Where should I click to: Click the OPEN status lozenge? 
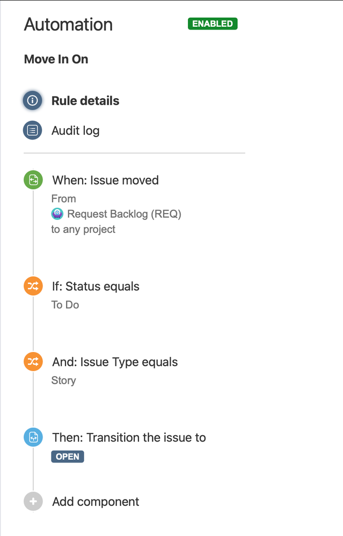tap(68, 457)
